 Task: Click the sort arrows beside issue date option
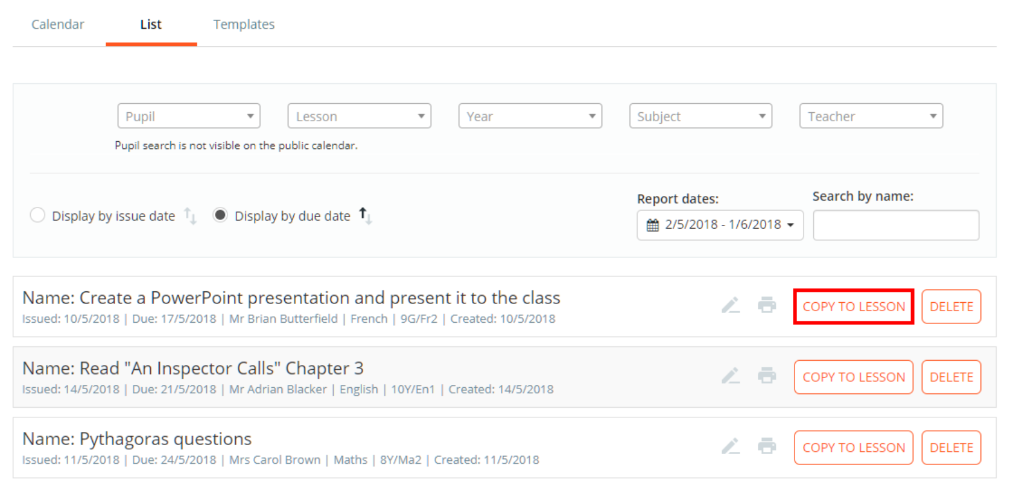[x=188, y=216]
